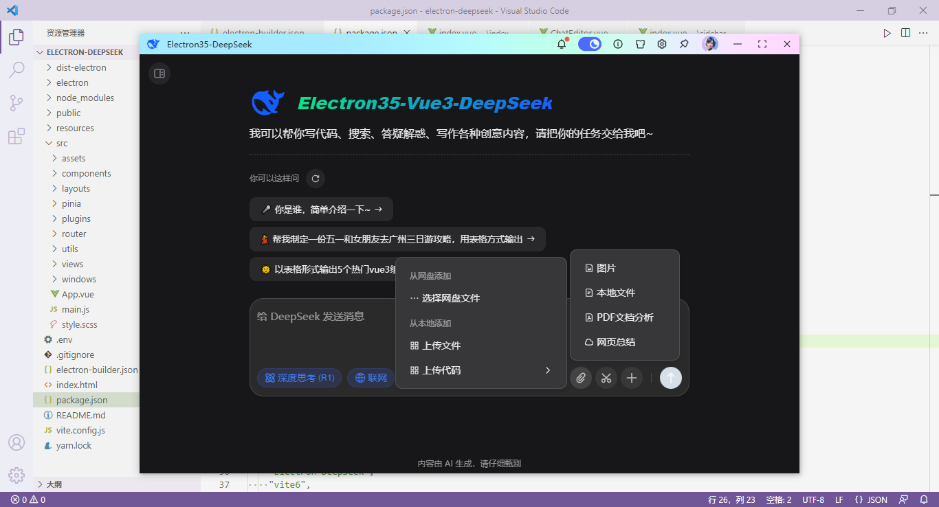Viewport: 939px width, 507px height.
Task: Open Source Control in the VS Code activity bar
Action: pos(15,102)
